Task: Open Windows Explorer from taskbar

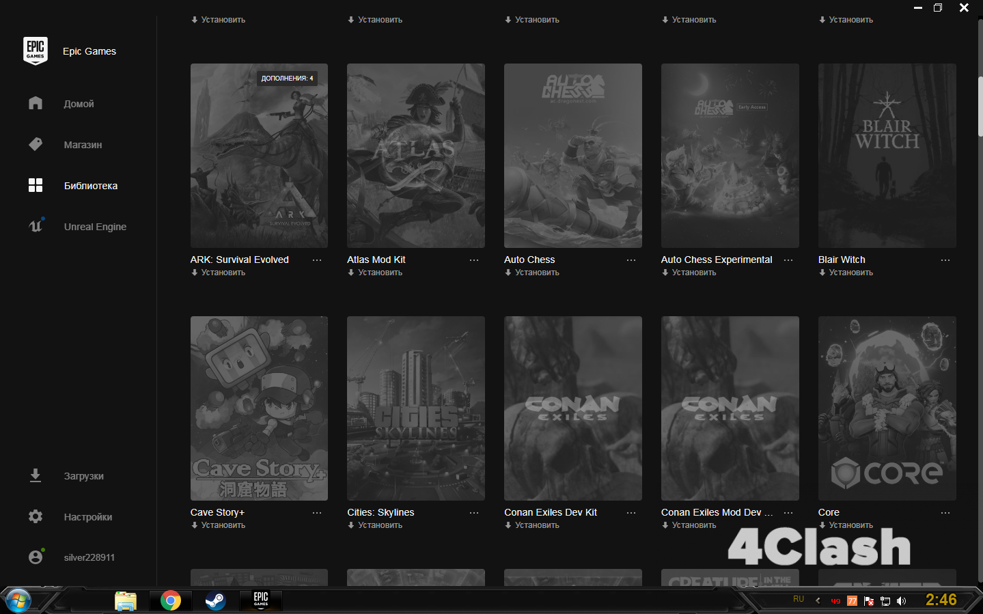Action: [126, 601]
